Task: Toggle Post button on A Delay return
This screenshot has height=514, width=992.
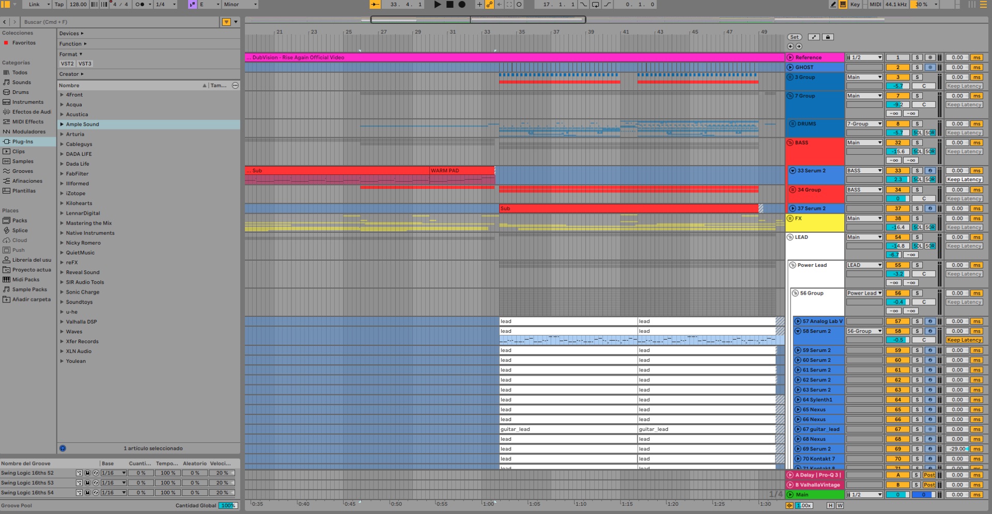Action: 929,475
